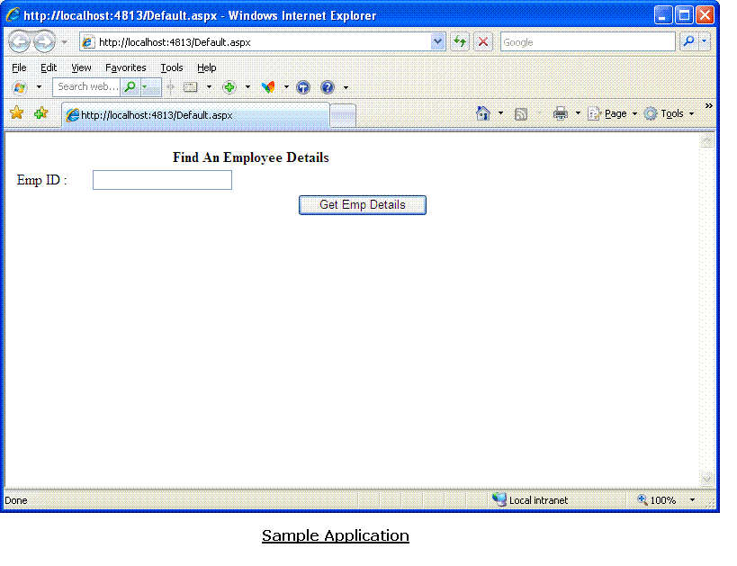
Task: Click the Home page icon
Action: 482,113
